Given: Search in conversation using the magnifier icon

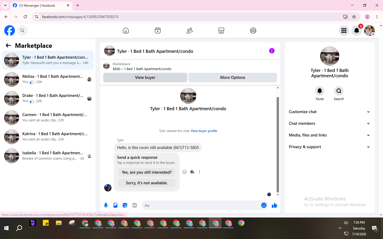Looking at the screenshot, I should (339, 91).
